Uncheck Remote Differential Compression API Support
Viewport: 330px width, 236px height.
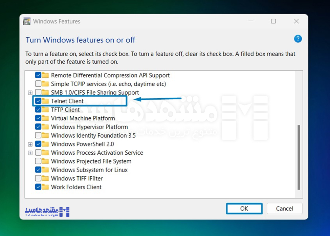(38, 75)
